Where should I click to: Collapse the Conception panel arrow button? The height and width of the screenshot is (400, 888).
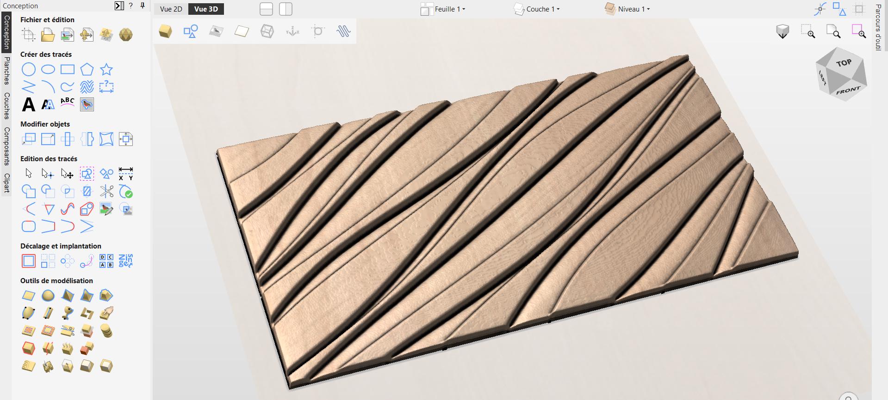point(119,6)
